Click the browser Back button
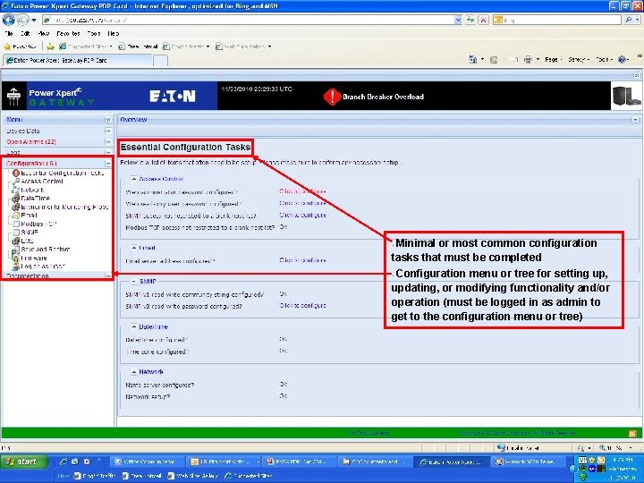The width and height of the screenshot is (644, 483). (9, 20)
